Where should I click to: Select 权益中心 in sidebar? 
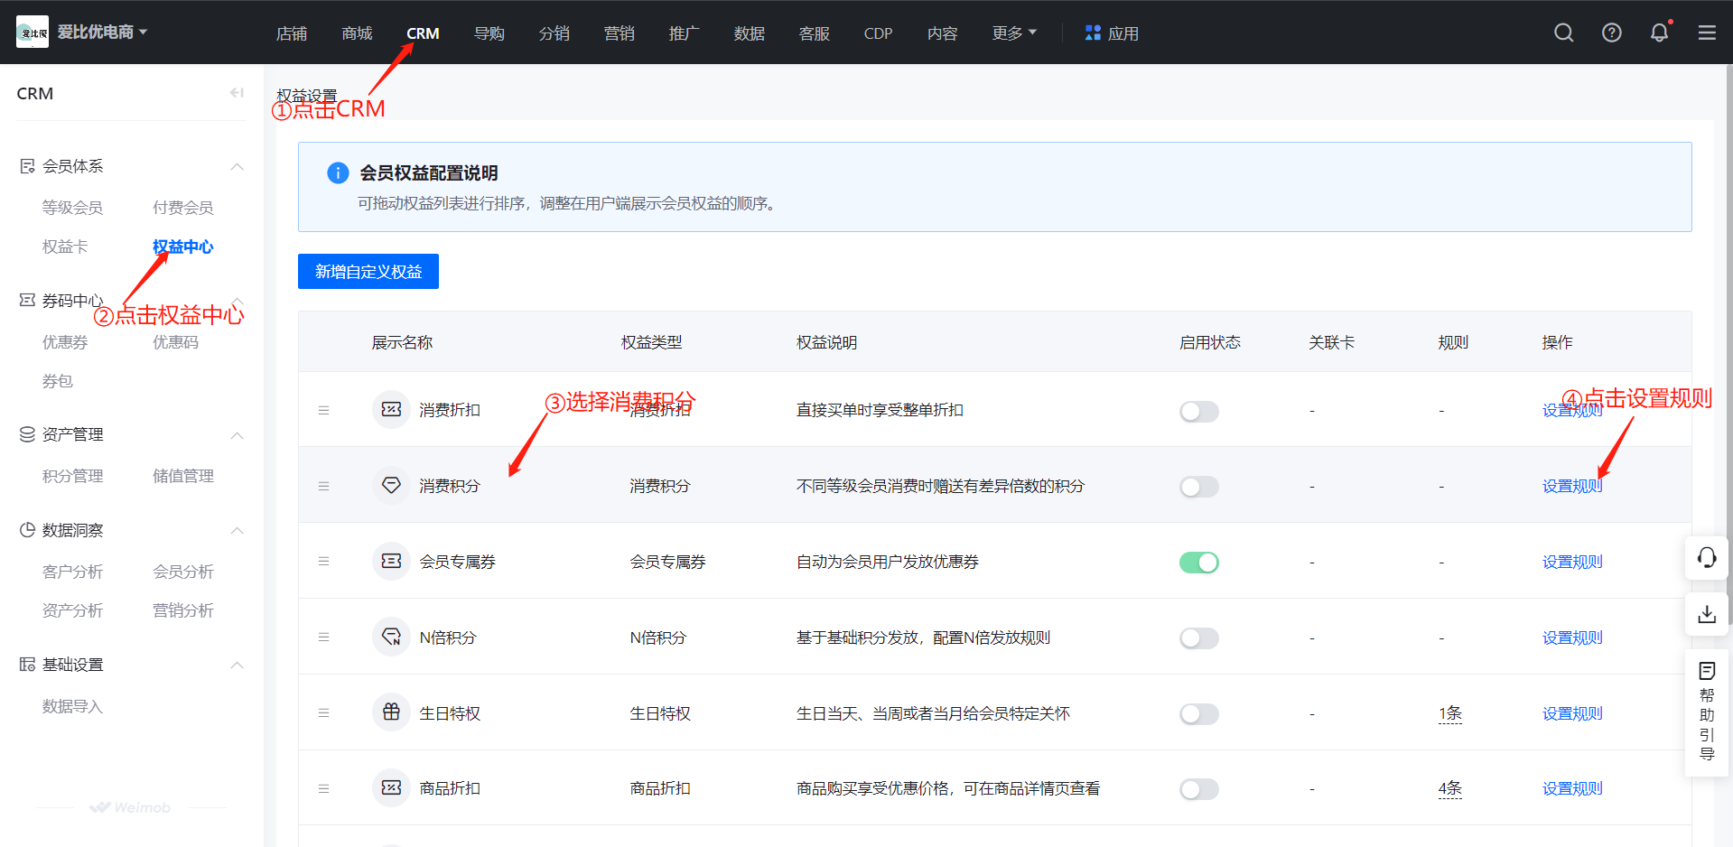click(x=183, y=247)
